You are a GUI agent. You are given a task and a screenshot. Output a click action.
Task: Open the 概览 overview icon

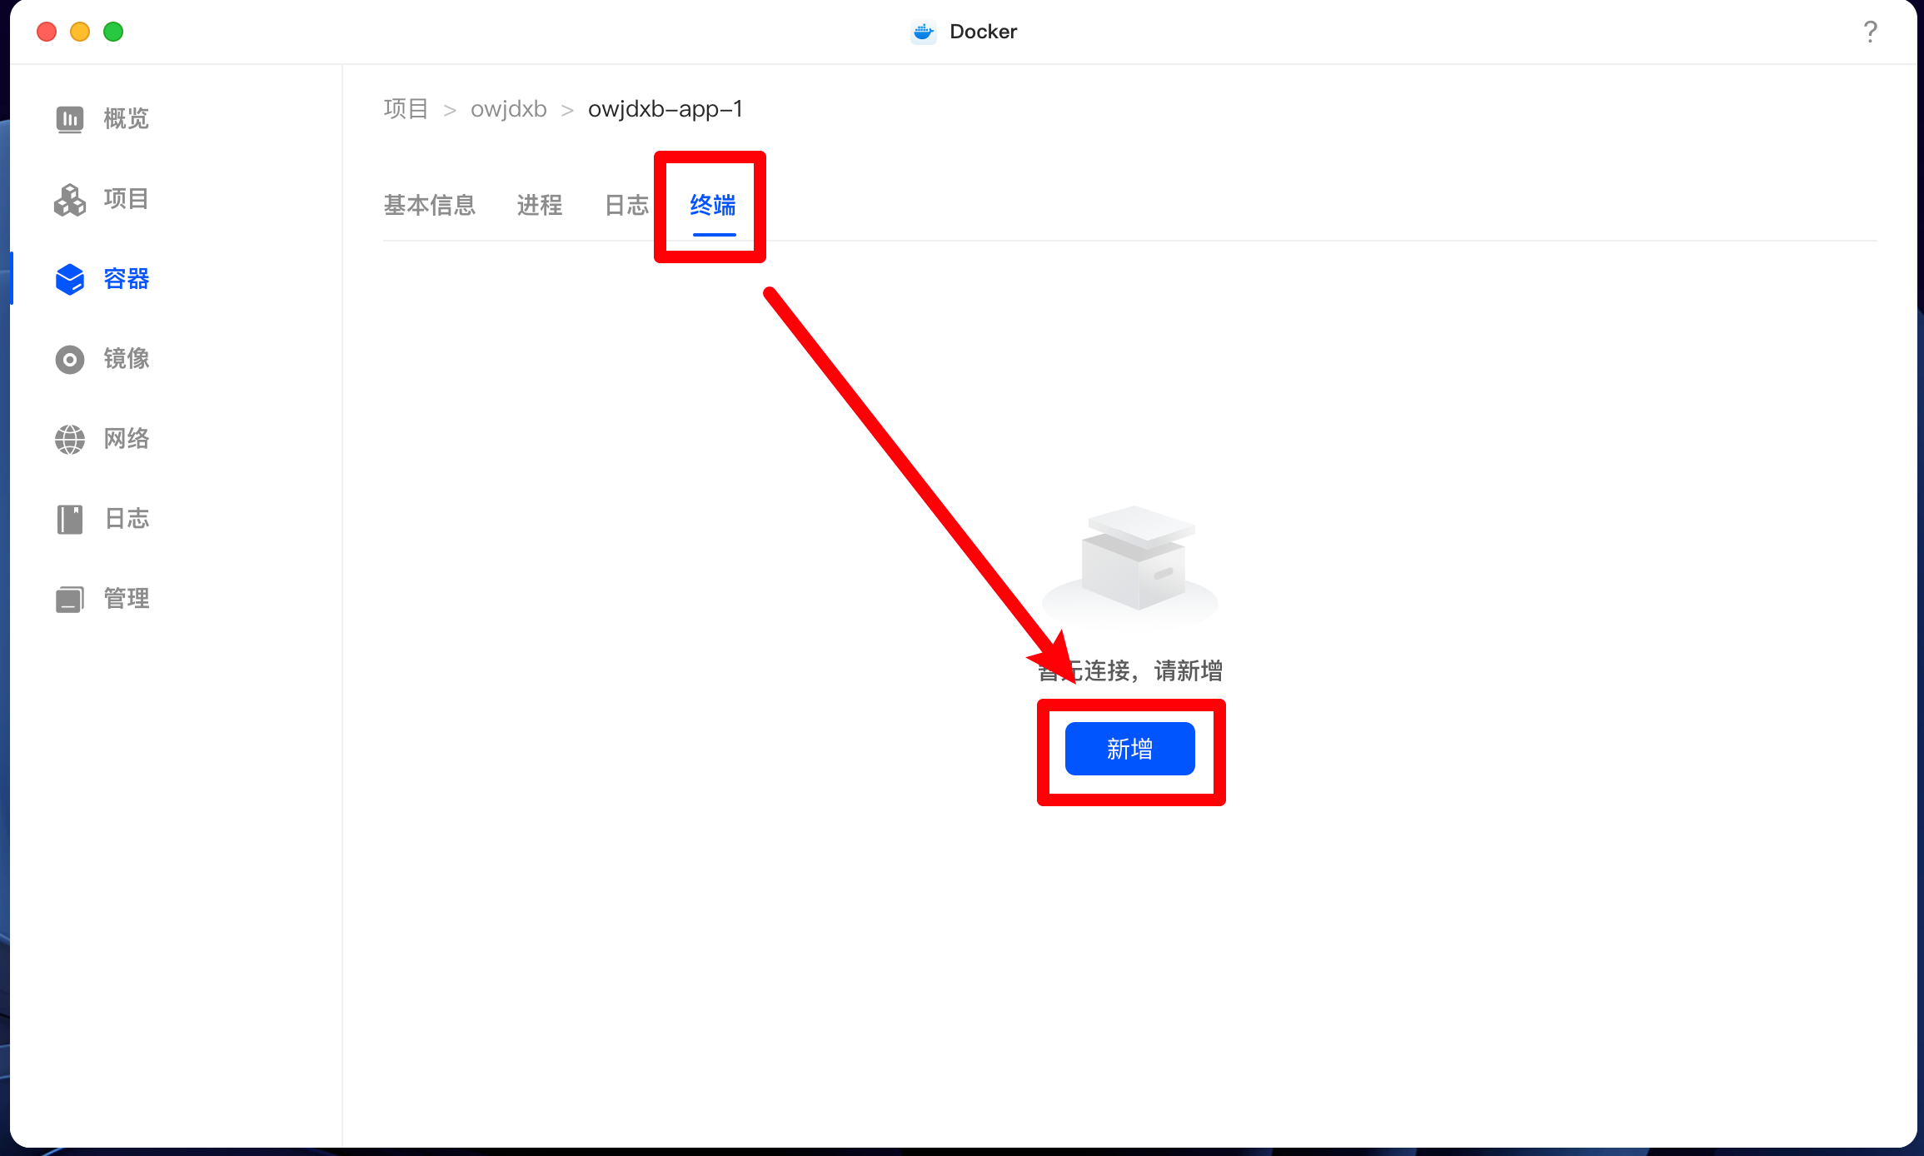[70, 119]
